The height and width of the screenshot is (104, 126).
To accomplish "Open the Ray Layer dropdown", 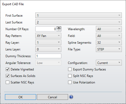I will coord(48,42).
